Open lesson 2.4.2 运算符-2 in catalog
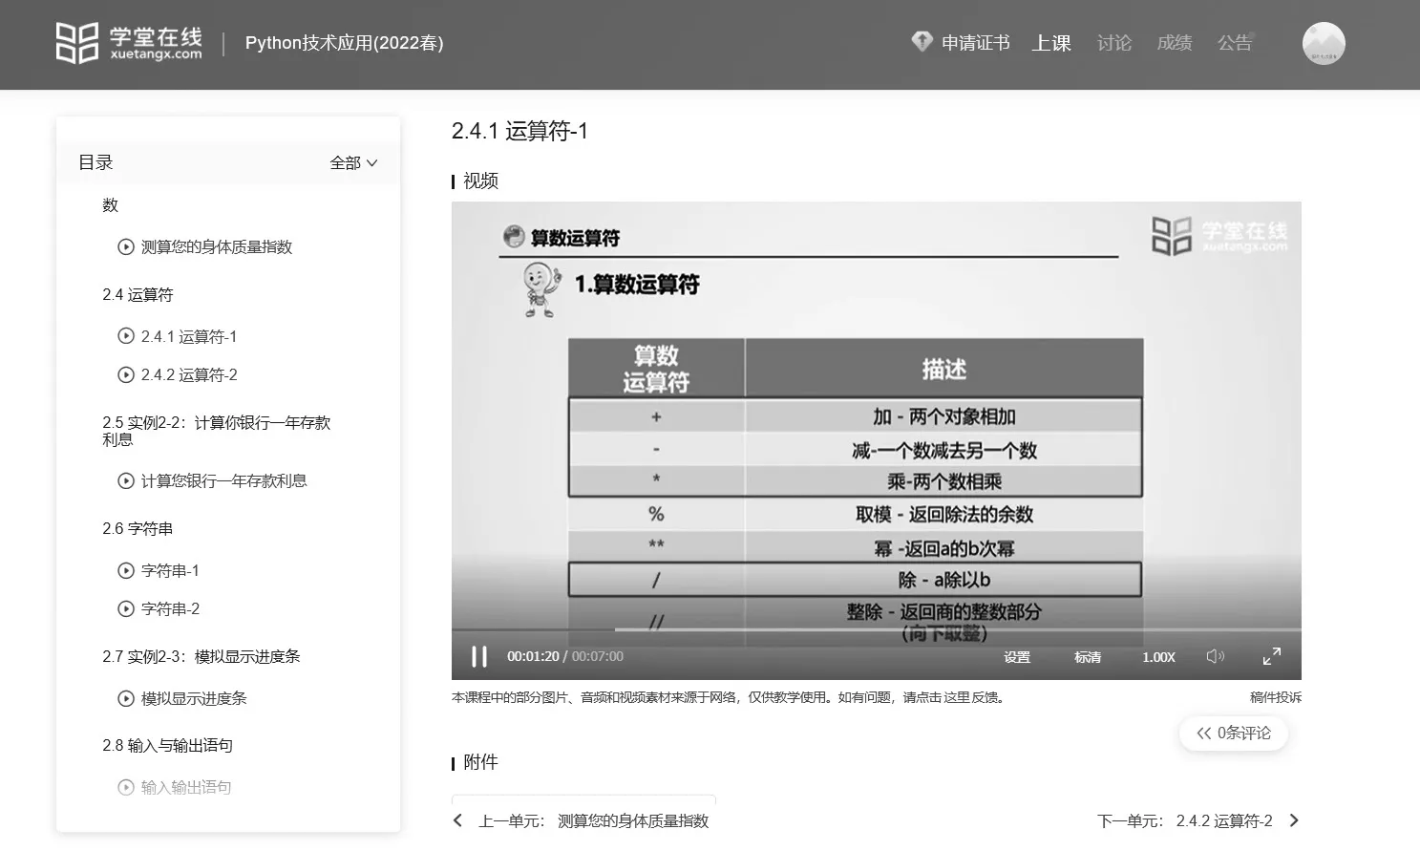The width and height of the screenshot is (1420, 851). 189,374
